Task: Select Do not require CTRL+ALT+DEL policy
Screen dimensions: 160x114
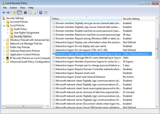Action: tap(82, 50)
